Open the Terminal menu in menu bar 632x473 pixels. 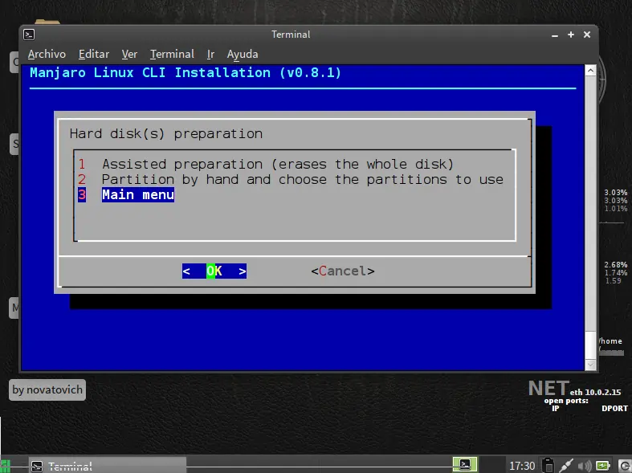[x=172, y=54]
